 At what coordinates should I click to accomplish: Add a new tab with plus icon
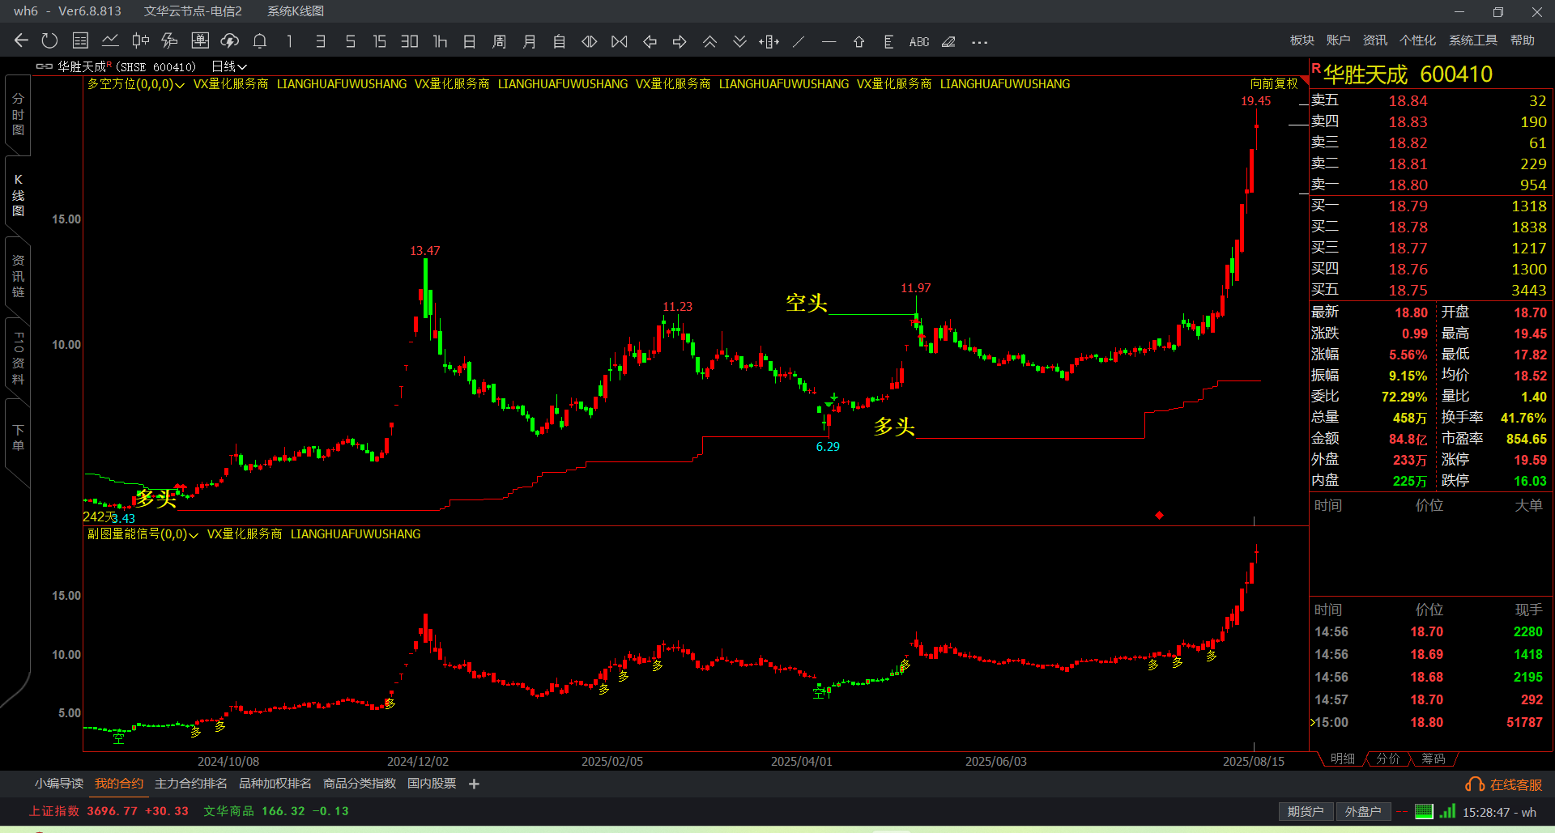click(475, 784)
